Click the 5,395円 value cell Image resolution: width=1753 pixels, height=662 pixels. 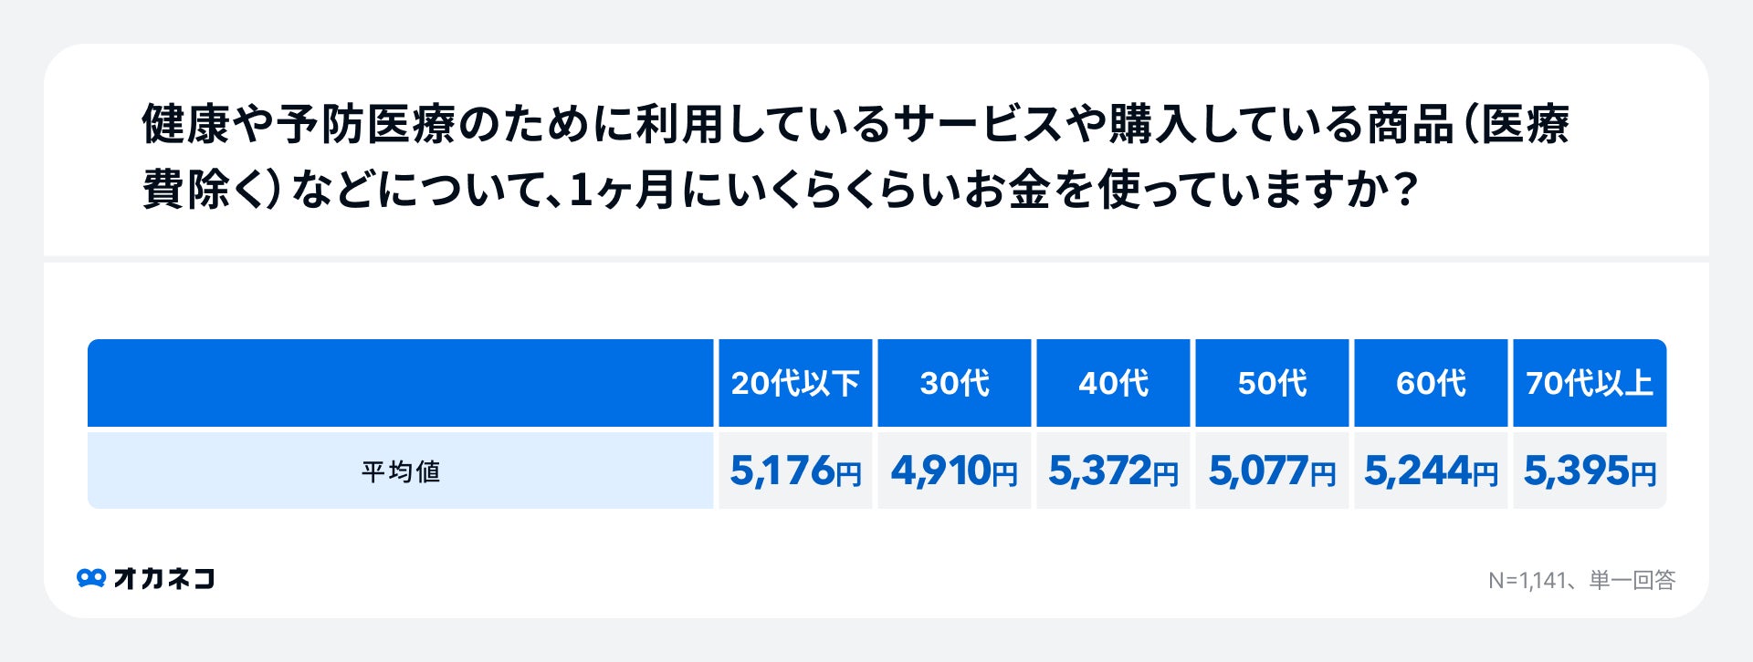1590,471
